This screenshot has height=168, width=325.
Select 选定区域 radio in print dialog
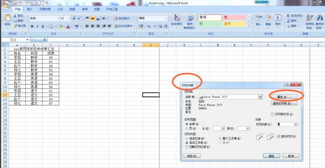(187, 138)
